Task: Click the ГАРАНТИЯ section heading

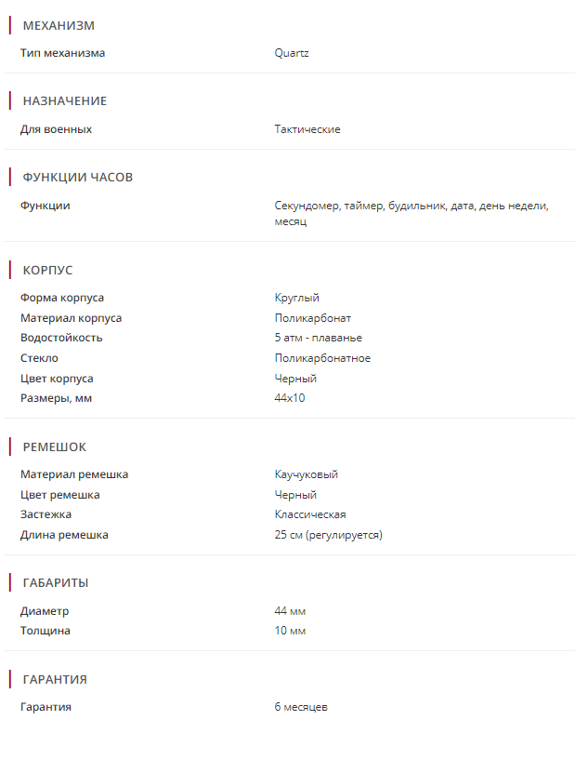Action: 55,680
